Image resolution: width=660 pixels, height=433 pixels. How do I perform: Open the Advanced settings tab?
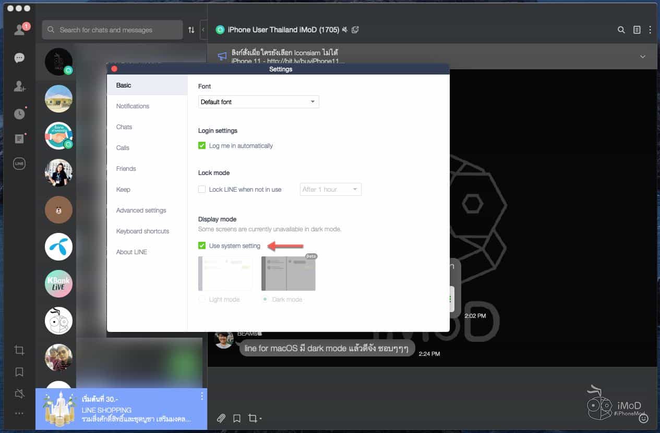pos(141,211)
